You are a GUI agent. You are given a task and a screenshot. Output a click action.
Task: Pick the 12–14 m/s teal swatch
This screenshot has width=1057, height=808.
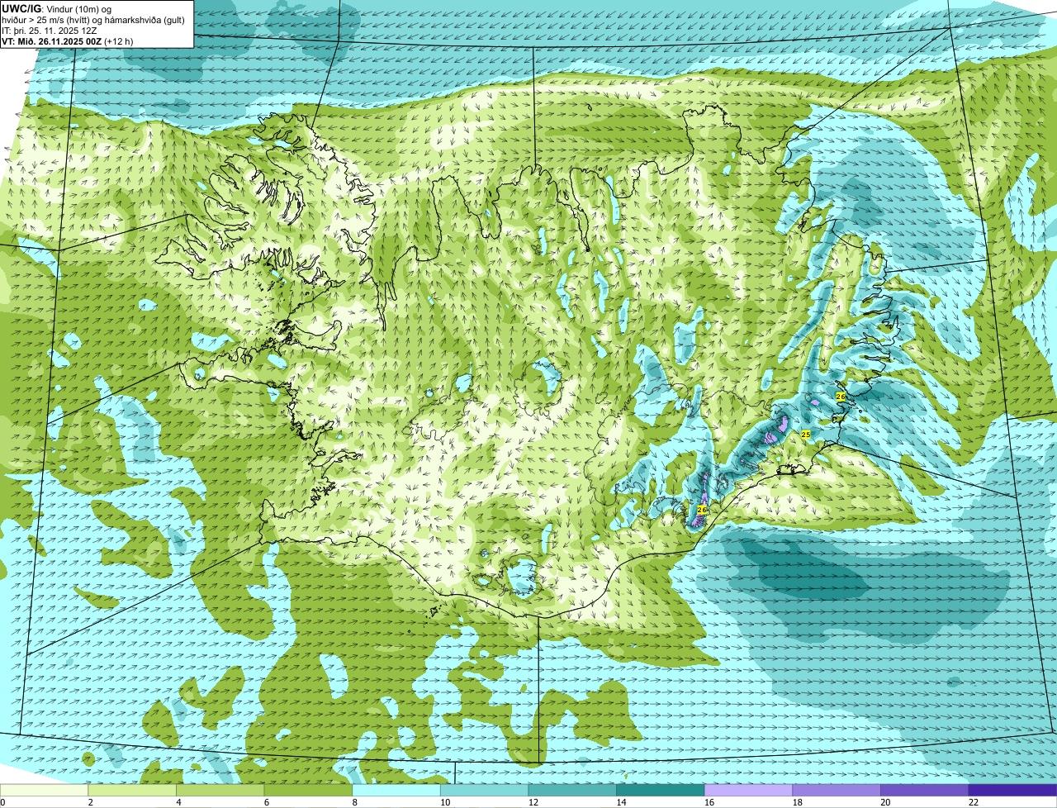click(572, 790)
